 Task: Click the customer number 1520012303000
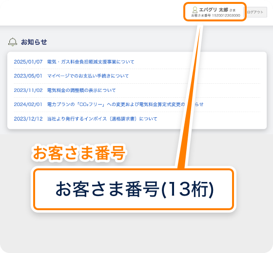(226, 16)
